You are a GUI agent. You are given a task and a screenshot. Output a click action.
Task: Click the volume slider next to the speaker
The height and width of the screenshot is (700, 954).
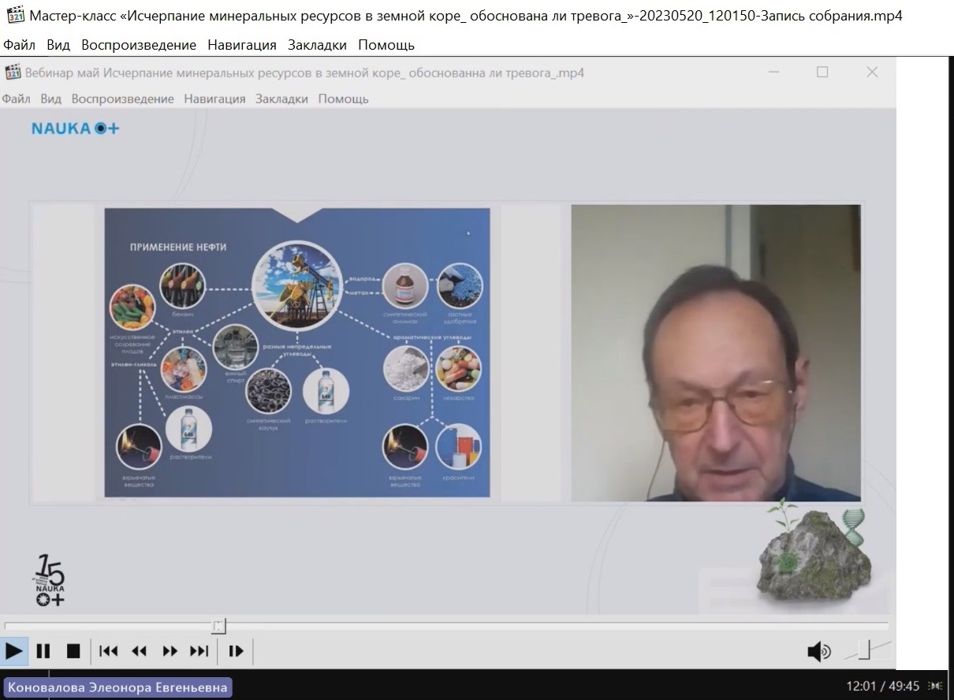point(868,651)
